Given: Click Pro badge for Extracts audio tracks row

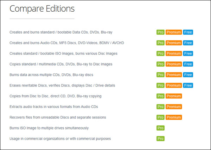Looking at the screenshot, I should 160,107.
